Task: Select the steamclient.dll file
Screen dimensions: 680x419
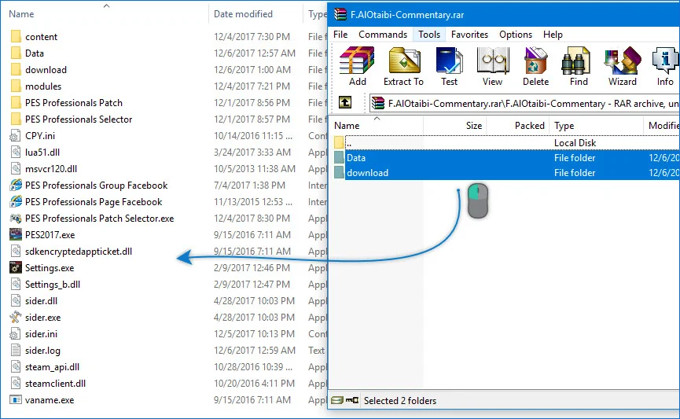Action: pyautogui.click(x=55, y=383)
